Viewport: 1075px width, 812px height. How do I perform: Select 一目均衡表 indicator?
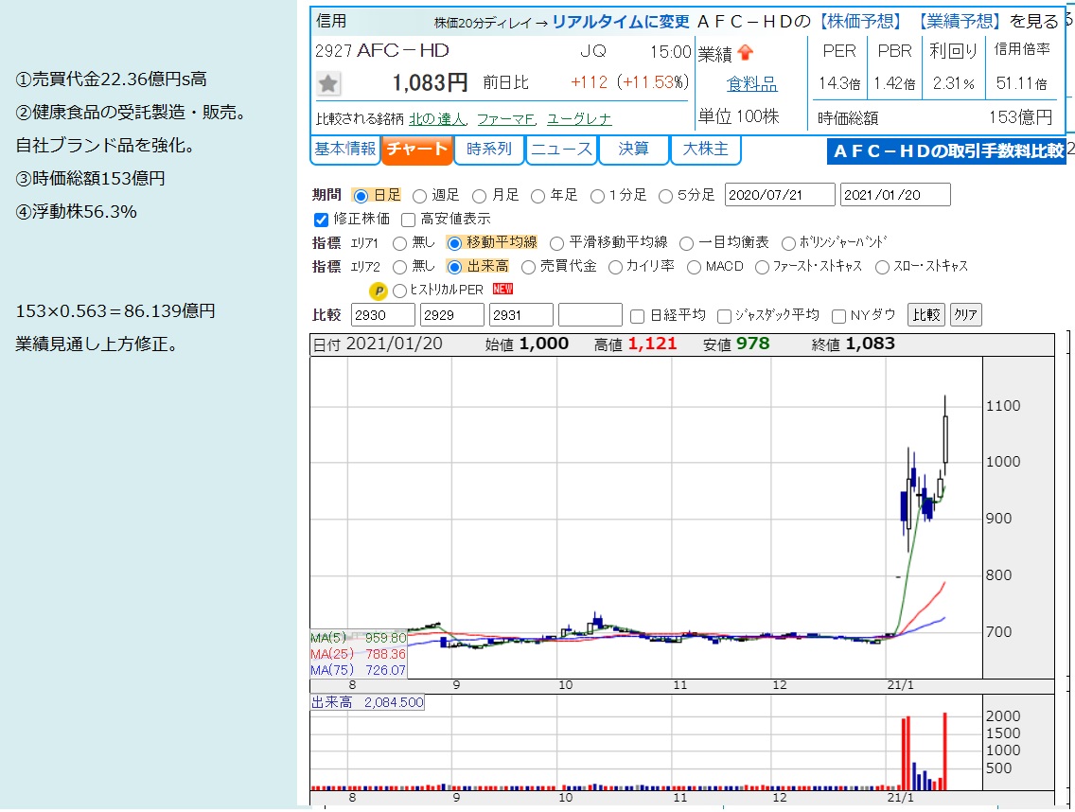[686, 243]
